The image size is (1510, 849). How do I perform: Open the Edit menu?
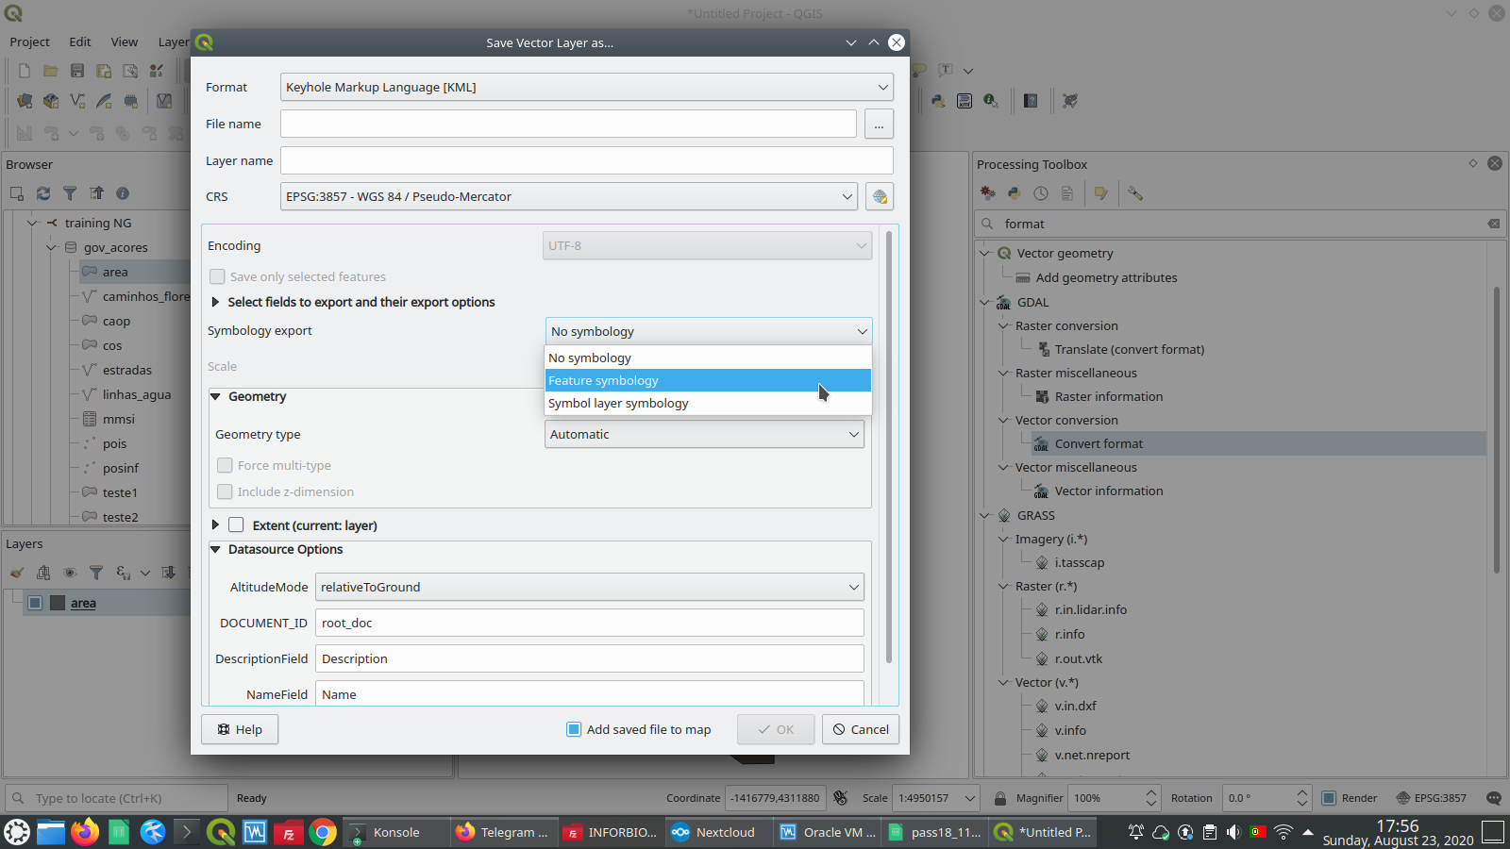pyautogui.click(x=80, y=42)
